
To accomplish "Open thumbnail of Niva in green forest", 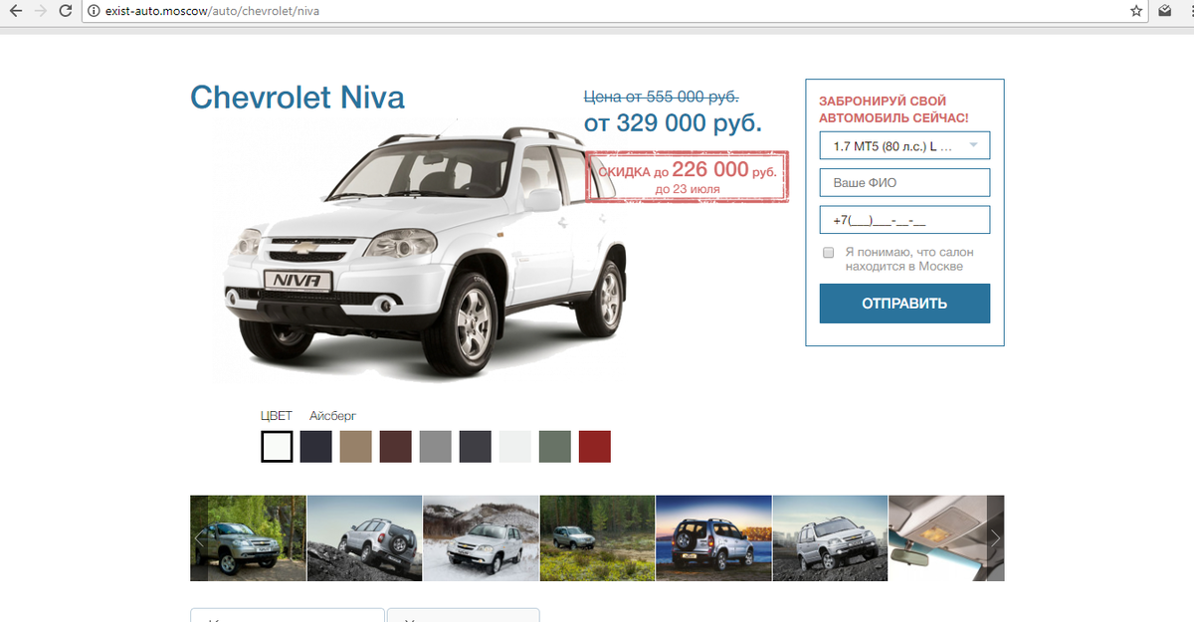I will pyautogui.click(x=249, y=538).
